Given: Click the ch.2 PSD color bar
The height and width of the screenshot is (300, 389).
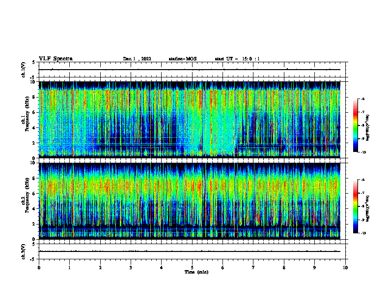Looking at the screenshot, I should [356, 206].
